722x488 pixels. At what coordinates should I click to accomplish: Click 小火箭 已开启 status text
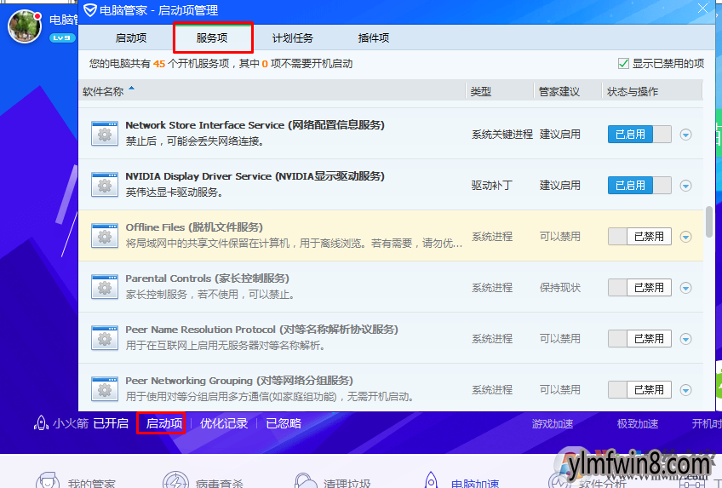click(x=90, y=423)
